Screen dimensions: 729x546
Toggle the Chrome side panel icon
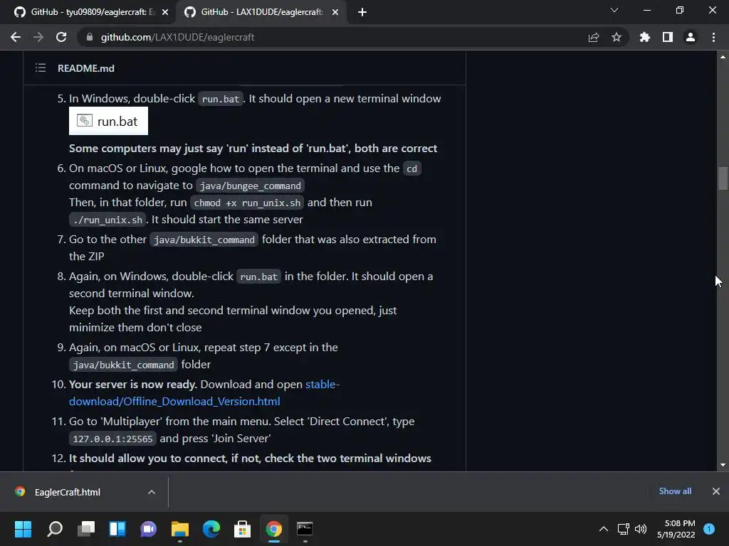[x=668, y=37]
